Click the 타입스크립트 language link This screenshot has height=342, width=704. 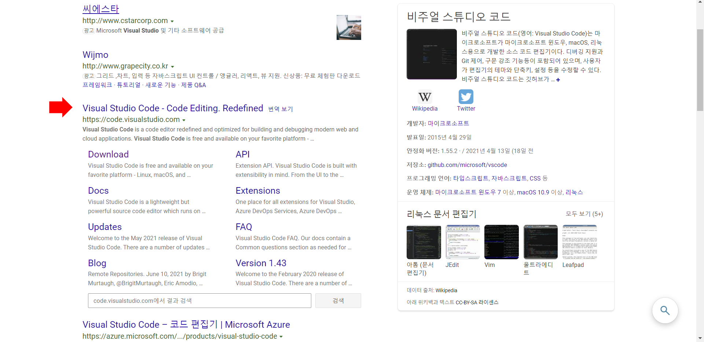[x=471, y=178]
